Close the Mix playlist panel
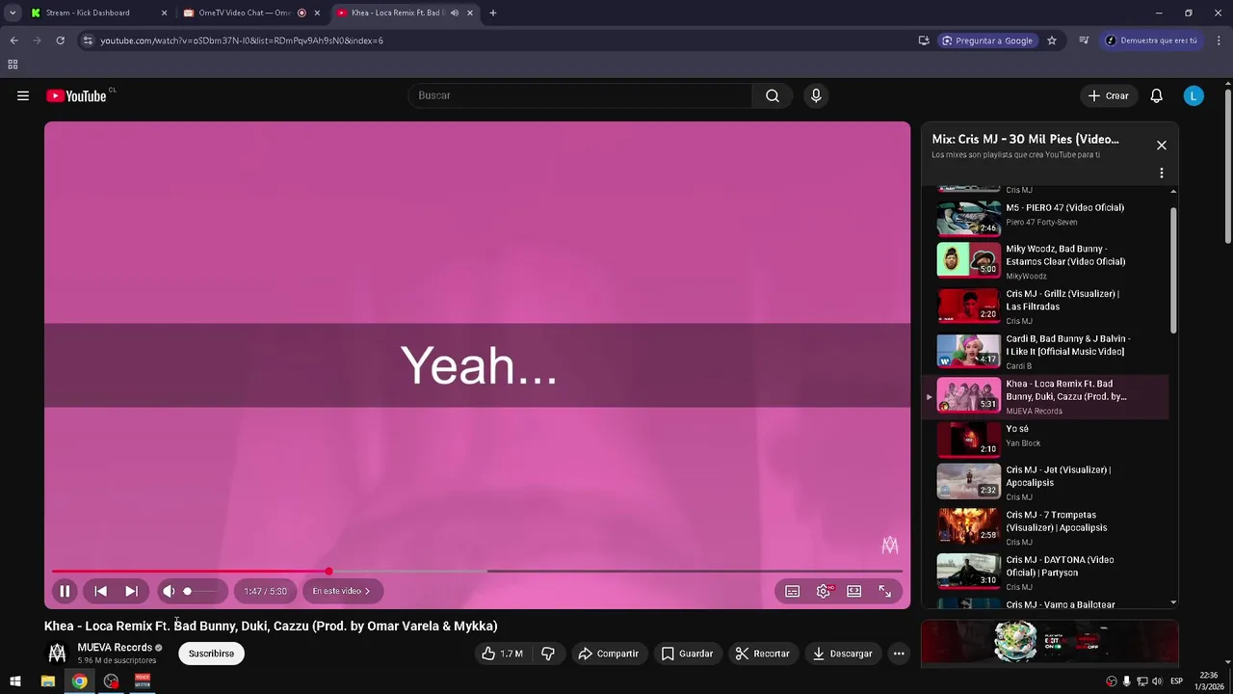This screenshot has height=694, width=1233. coord(1162,146)
